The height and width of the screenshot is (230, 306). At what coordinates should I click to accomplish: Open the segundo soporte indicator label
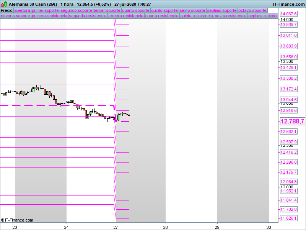pyautogui.click(x=76, y=10)
